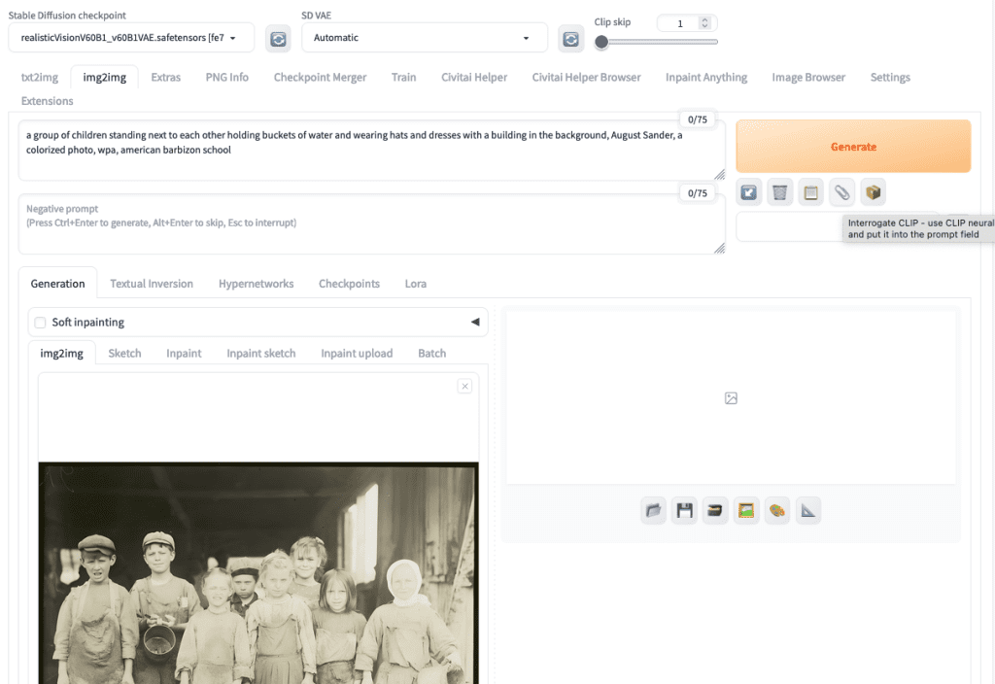This screenshot has height=684, width=995.
Task: Collapse Soft inpainting with the arrow toggle
Action: (474, 322)
